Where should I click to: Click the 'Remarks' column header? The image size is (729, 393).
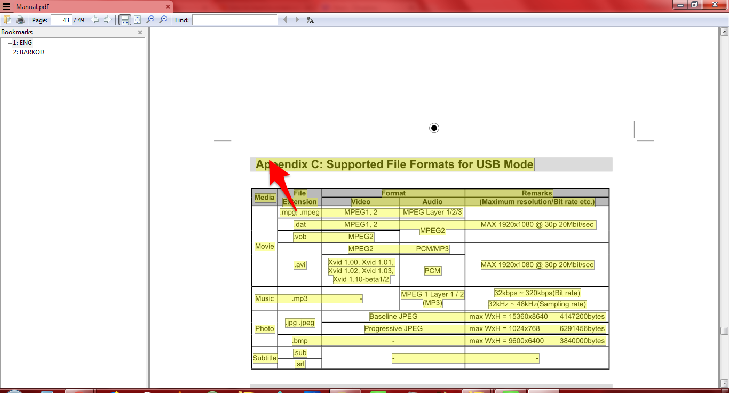(x=537, y=193)
